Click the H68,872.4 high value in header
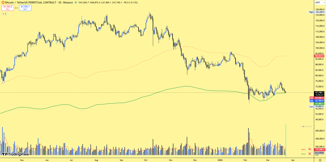326x162 pixels. (95, 2)
